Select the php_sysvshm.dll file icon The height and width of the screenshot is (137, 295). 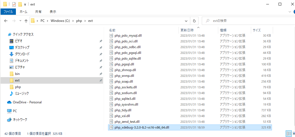click(x=111, y=104)
